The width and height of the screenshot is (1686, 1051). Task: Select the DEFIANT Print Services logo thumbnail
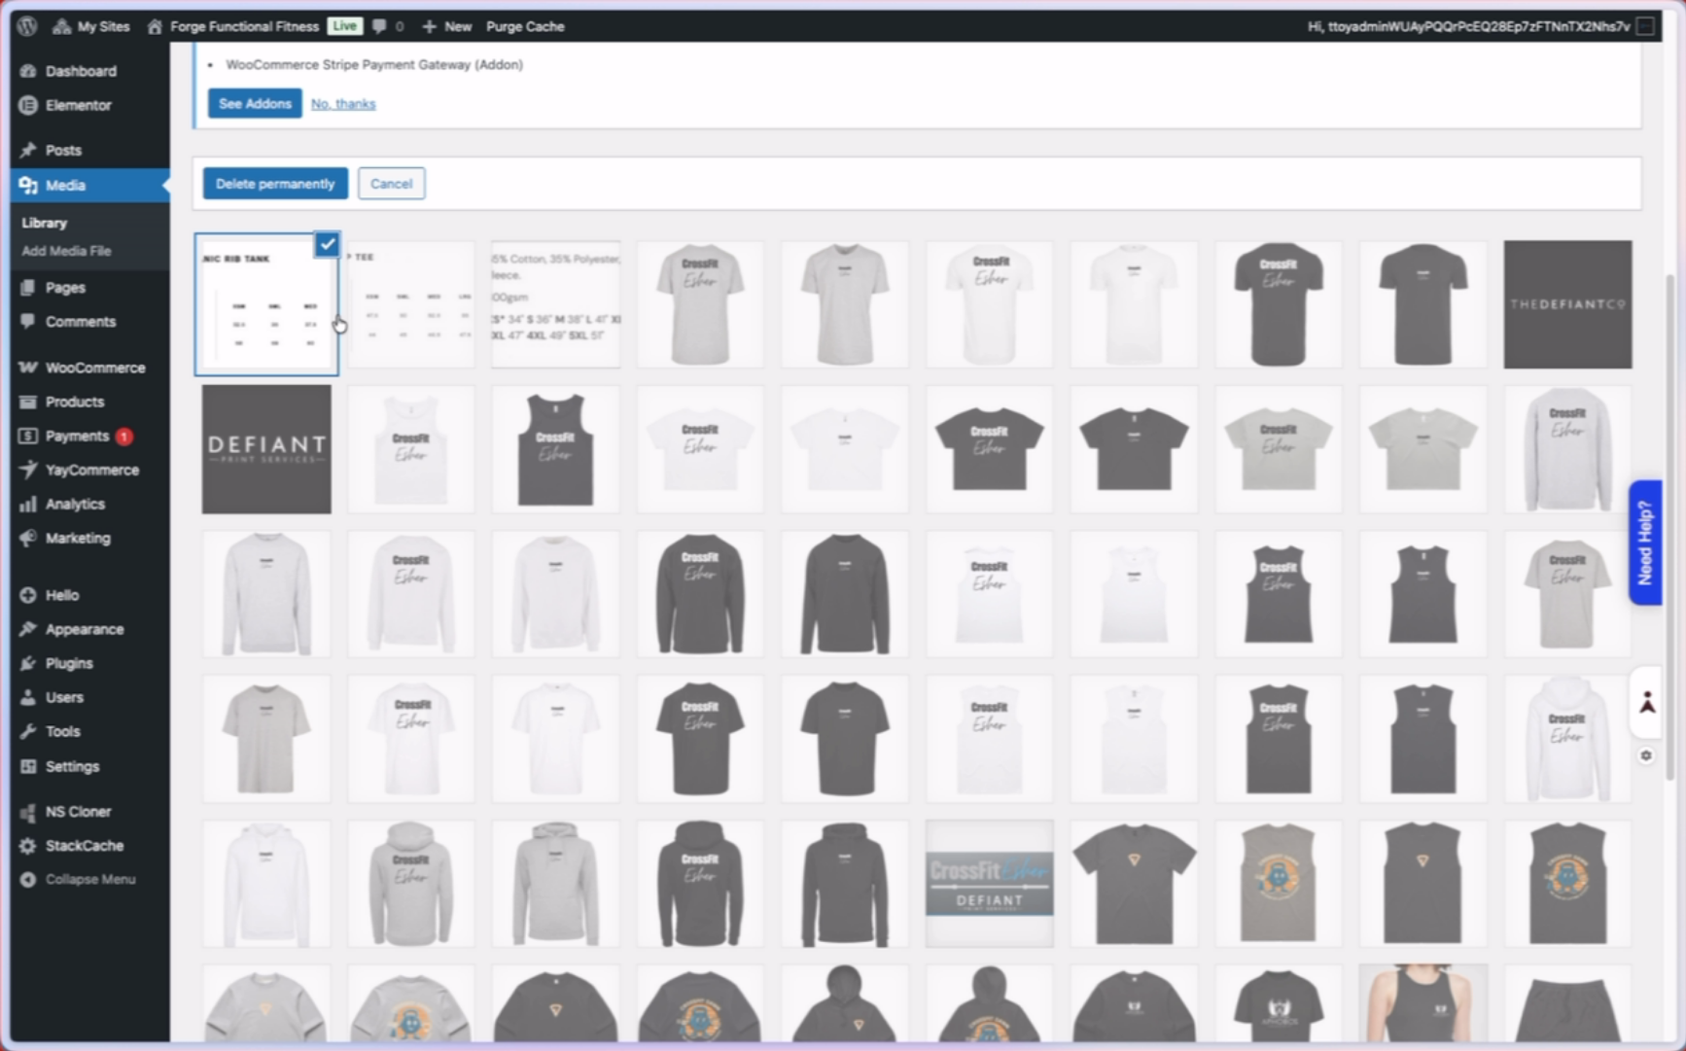(266, 449)
